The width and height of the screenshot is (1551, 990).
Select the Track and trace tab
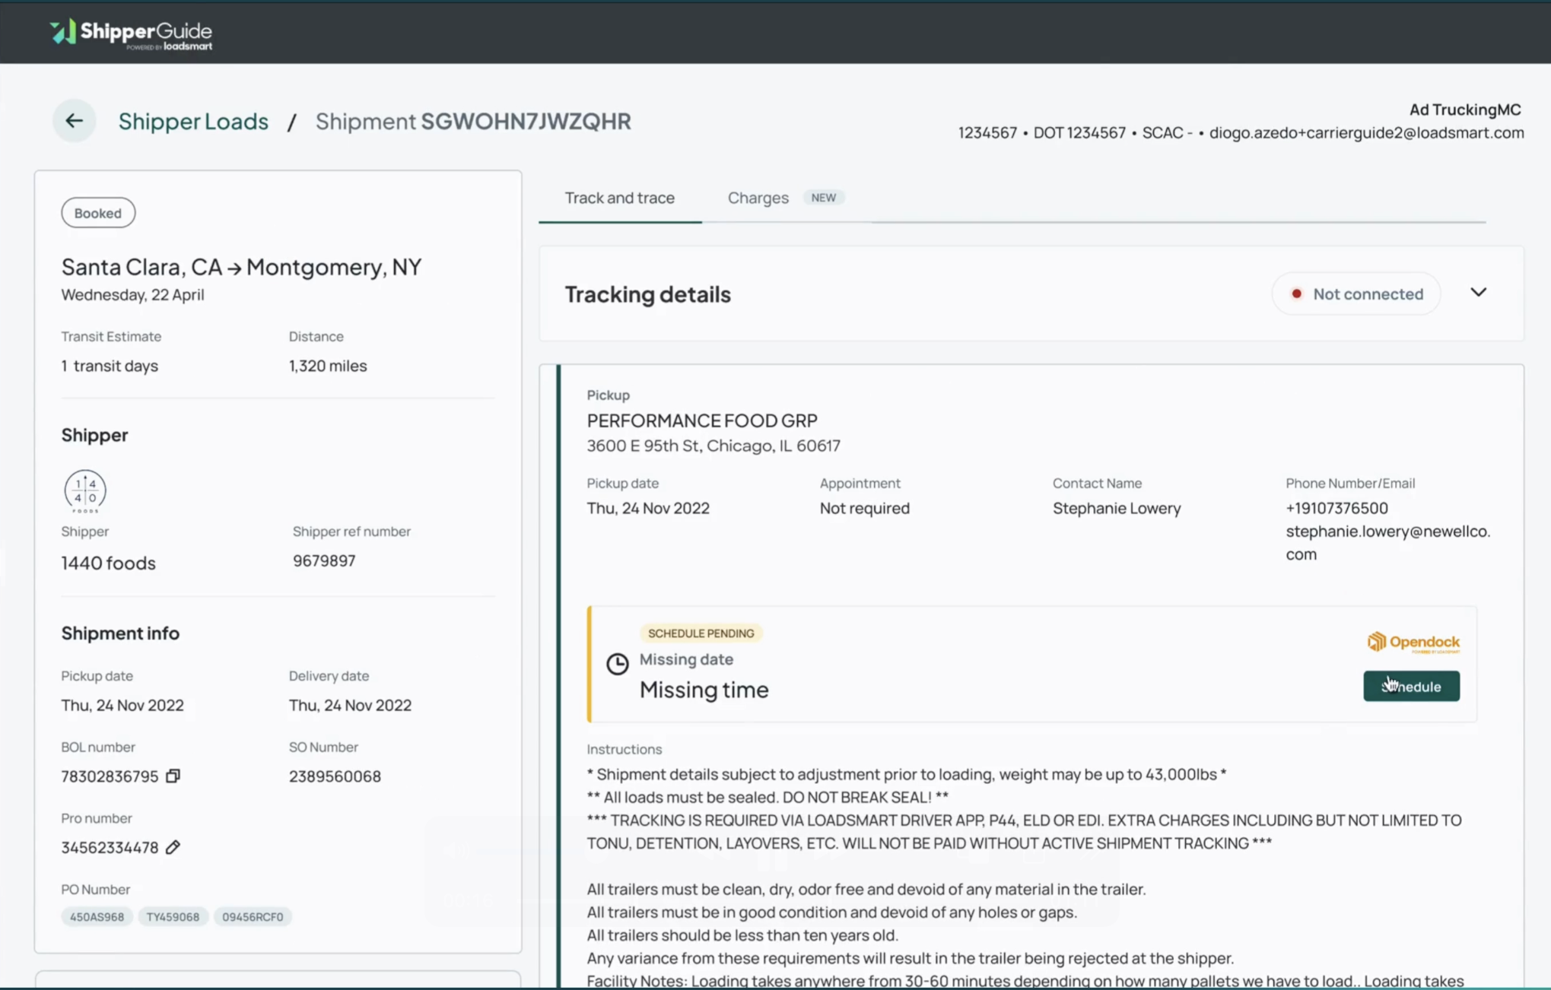click(619, 198)
